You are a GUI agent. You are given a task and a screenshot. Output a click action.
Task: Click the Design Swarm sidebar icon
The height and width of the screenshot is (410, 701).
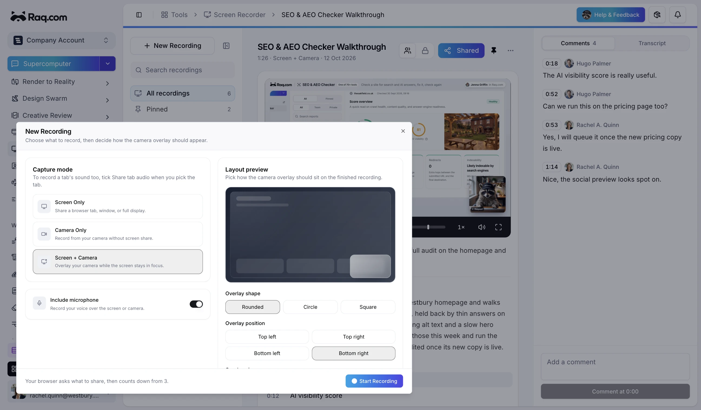(x=15, y=99)
